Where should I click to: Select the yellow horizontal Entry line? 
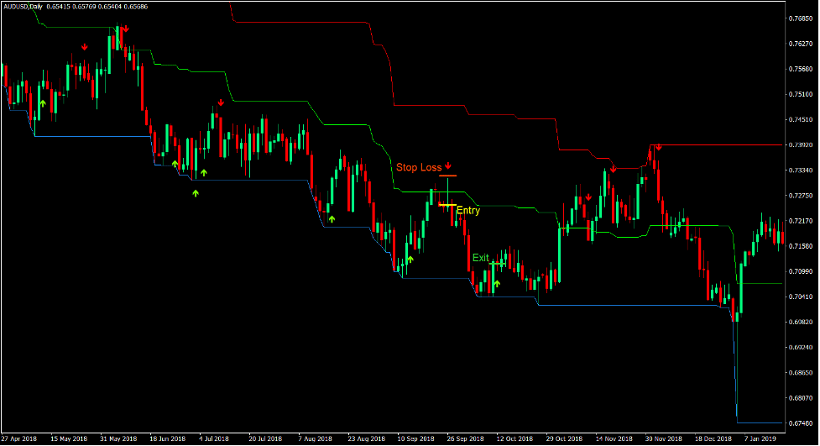[447, 205]
